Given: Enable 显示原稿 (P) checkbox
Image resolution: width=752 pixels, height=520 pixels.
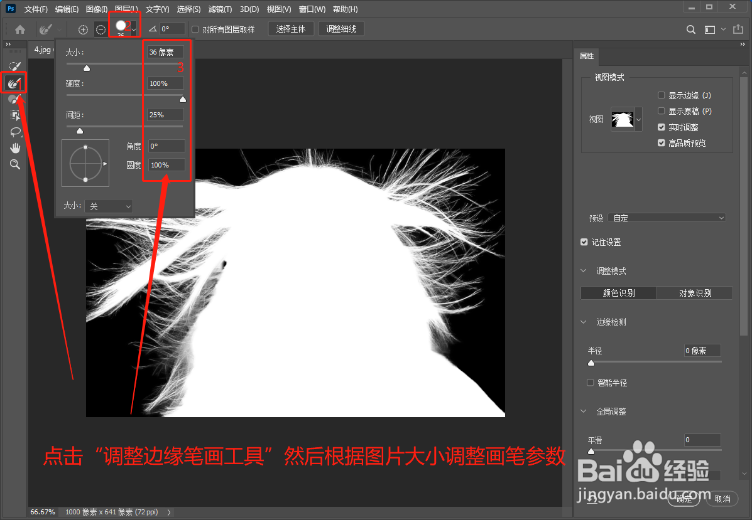Looking at the screenshot, I should (661, 111).
